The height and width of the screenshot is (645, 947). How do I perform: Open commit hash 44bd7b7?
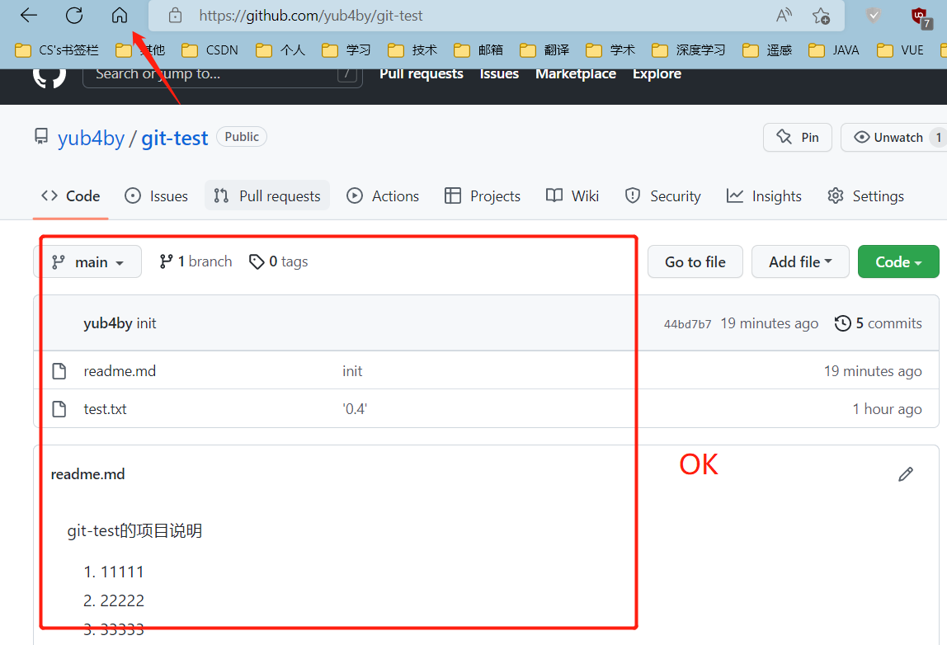pyautogui.click(x=687, y=324)
